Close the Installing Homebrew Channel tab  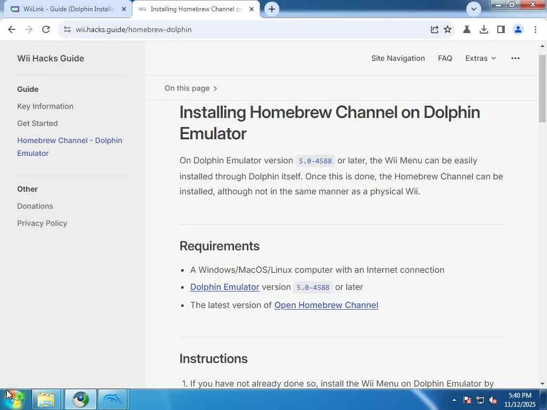click(x=252, y=9)
